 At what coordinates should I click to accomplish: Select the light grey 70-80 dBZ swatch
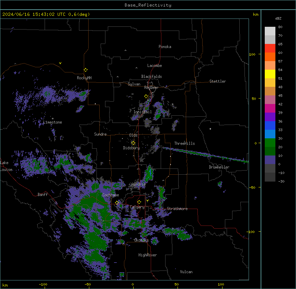point(270,31)
